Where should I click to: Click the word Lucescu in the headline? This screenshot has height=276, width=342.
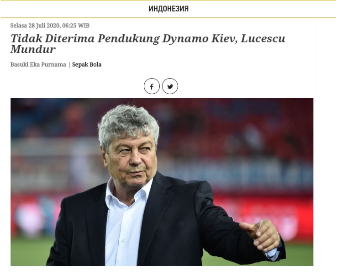(263, 38)
